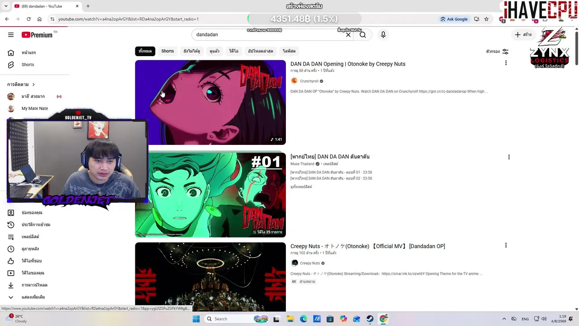Go to the YouTube Premium logo home
Screen dimensions: 579x326
37,35
